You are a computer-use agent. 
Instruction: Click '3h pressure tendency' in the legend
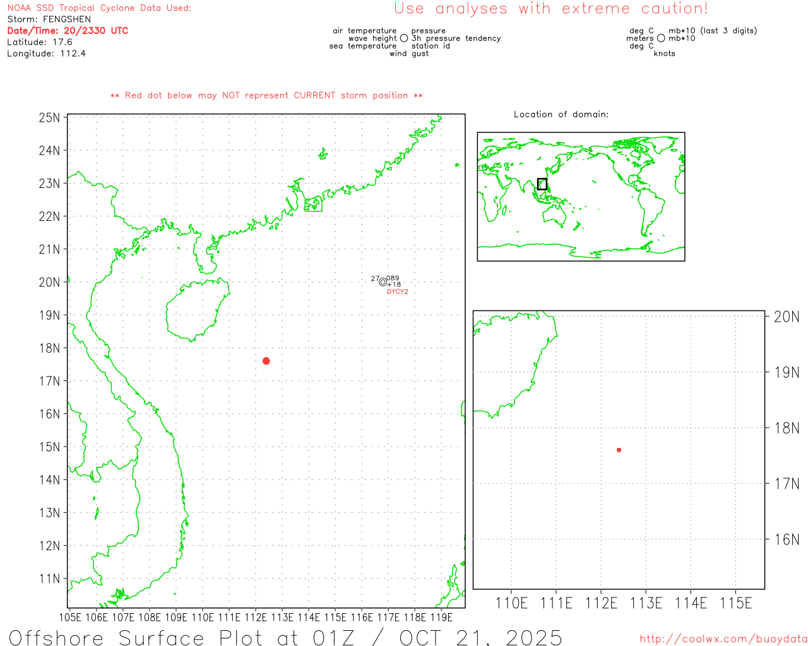tap(456, 38)
